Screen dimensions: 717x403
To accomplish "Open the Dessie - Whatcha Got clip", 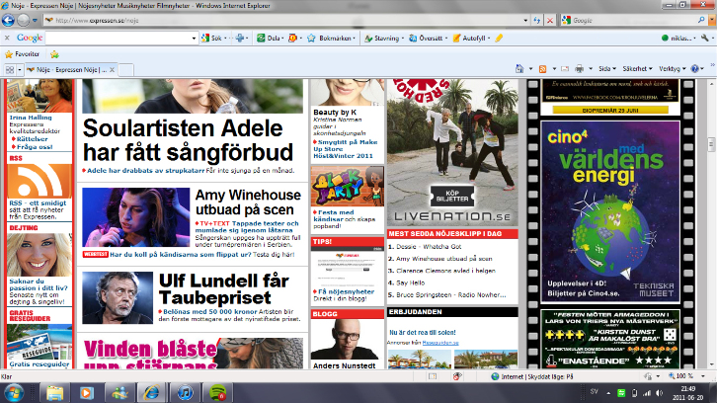I will point(429,247).
